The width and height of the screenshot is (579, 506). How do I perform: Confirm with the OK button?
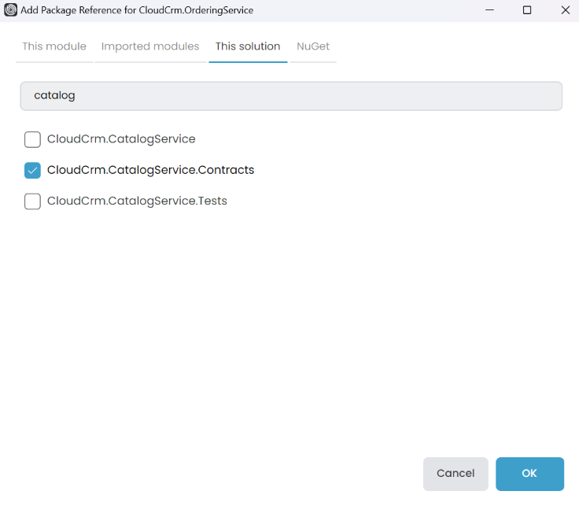(529, 474)
